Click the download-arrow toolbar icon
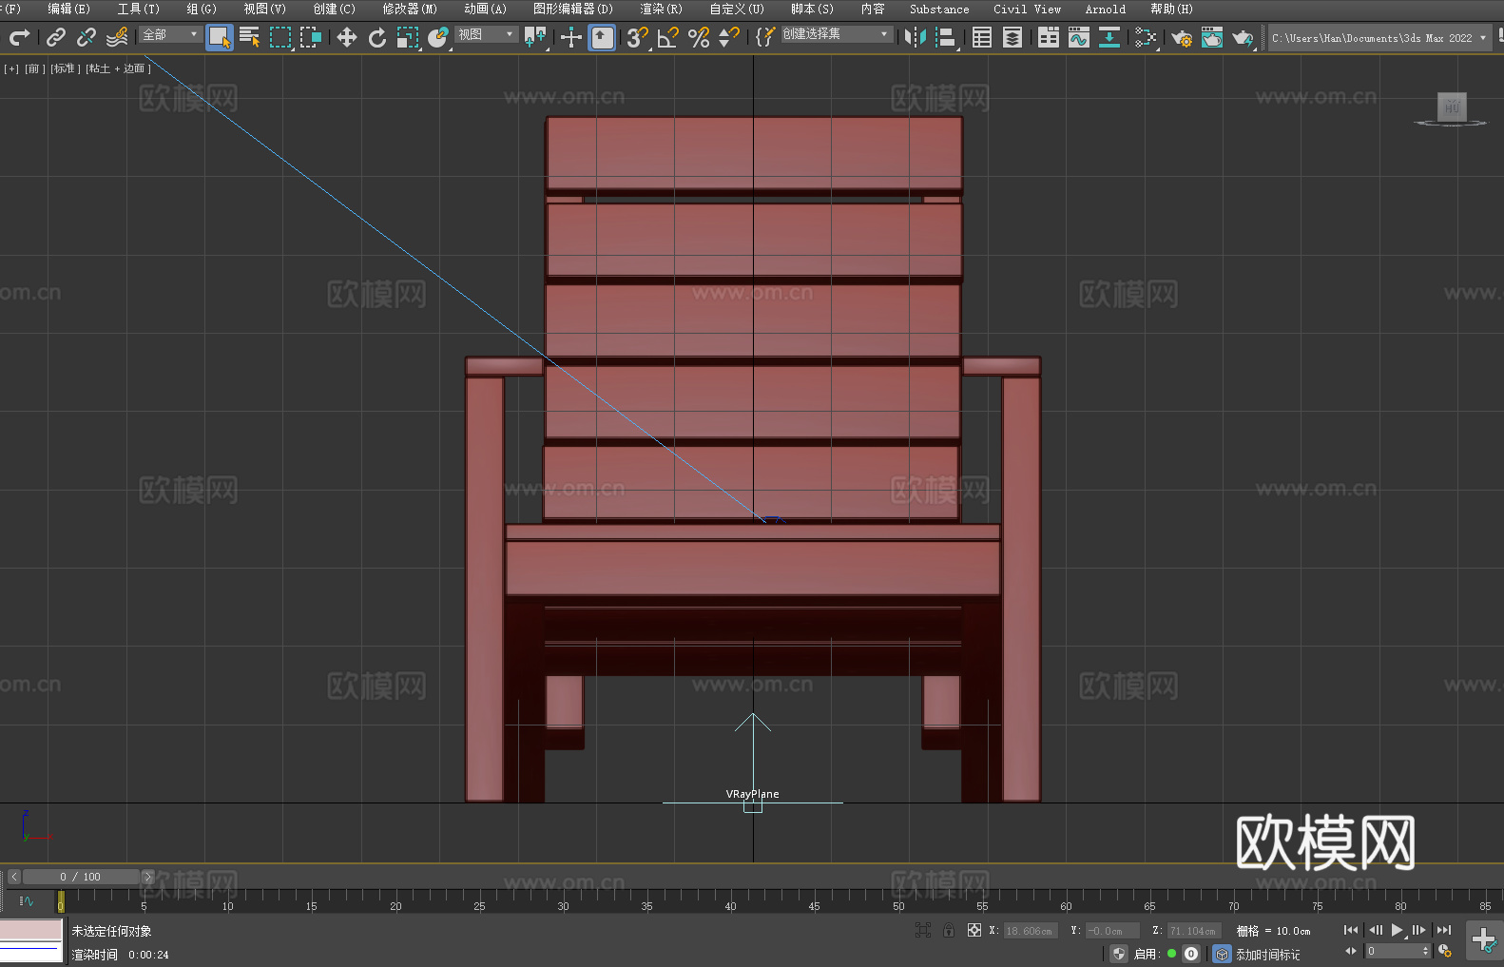This screenshot has width=1504, height=967. [1109, 37]
